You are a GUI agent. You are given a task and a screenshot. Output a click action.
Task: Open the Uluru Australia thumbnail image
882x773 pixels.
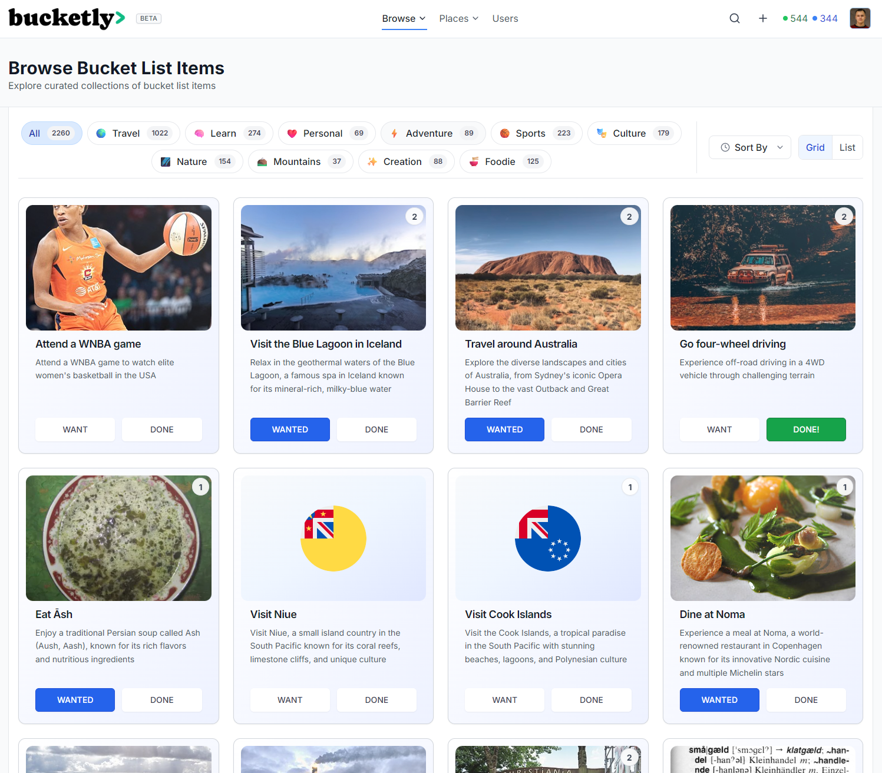click(x=548, y=267)
